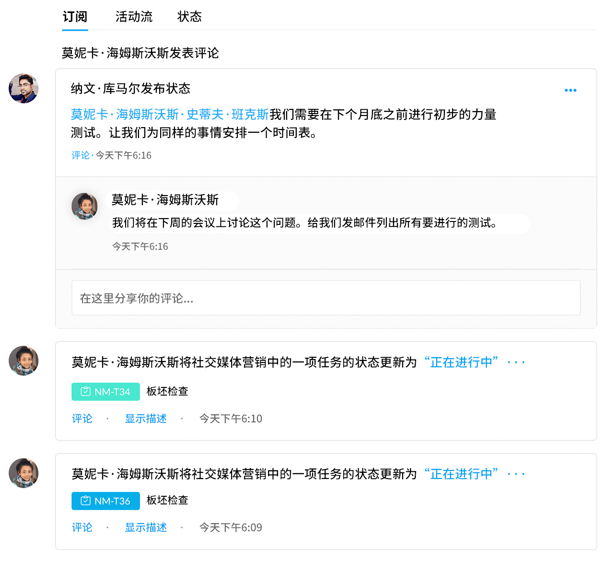This screenshot has height=561, width=606.
Task: Focus the 在这里分享你的评论 comment box
Action: 326,298
